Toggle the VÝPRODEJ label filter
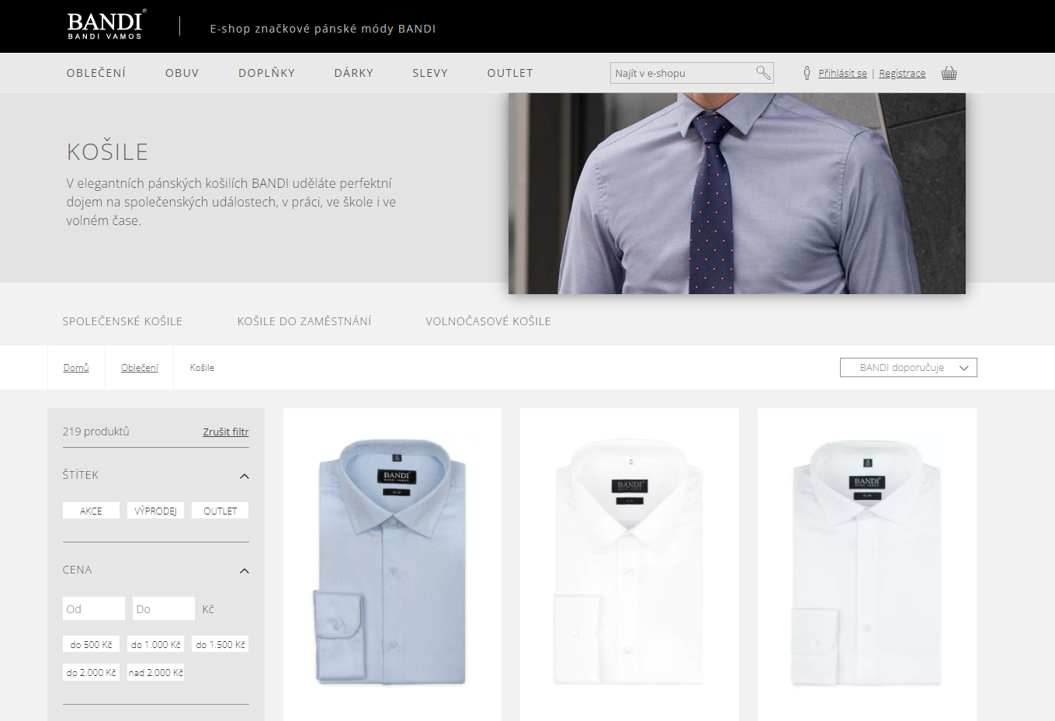Viewport: 1055px width, 721px height. pos(155,511)
